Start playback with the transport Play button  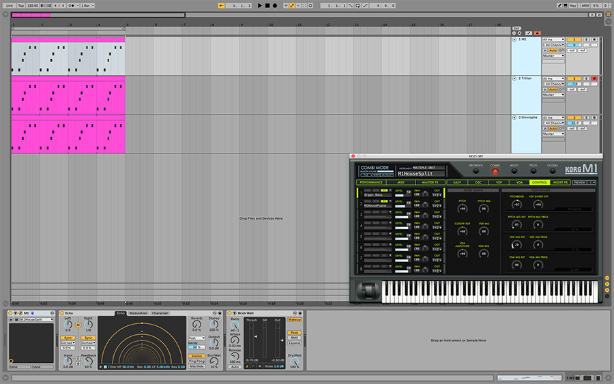click(x=260, y=5)
